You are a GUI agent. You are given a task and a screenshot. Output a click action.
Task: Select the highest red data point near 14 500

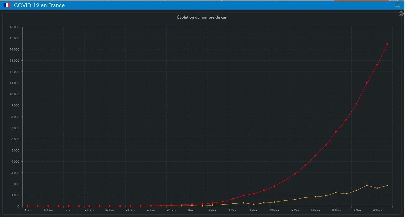pos(387,44)
